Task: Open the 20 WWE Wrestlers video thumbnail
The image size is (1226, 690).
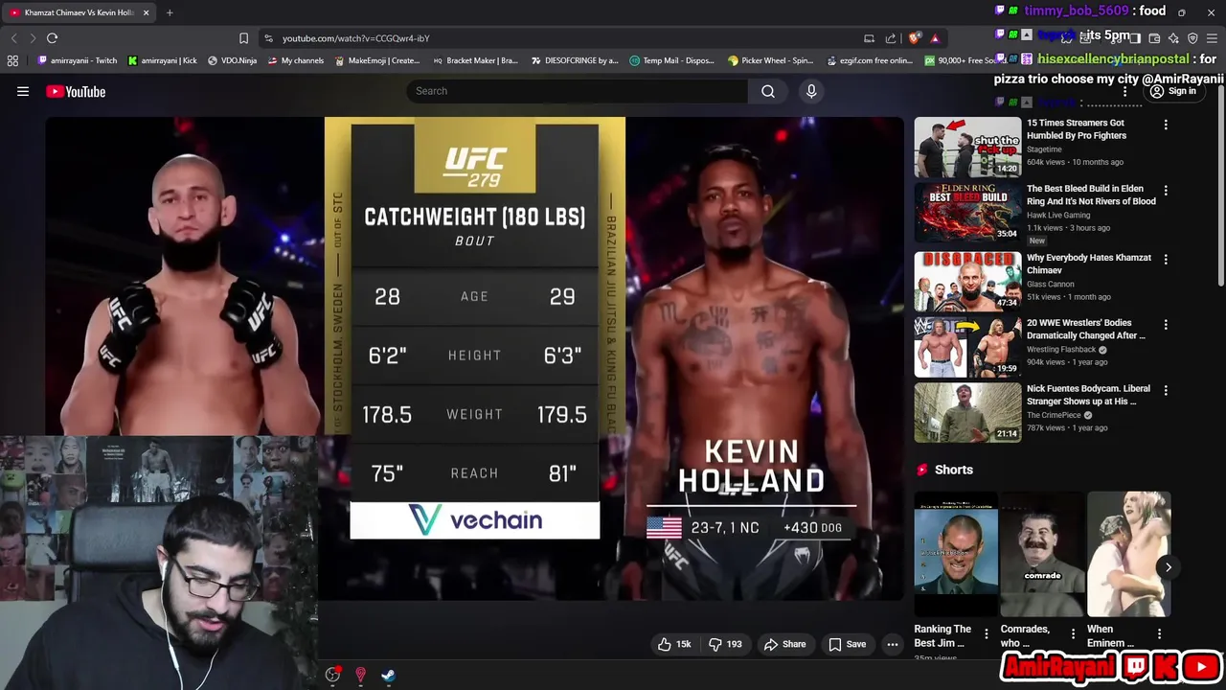Action: pos(967,347)
